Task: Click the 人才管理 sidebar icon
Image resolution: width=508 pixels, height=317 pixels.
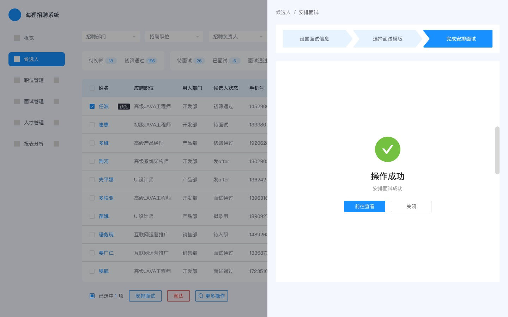Action: pyautogui.click(x=17, y=123)
